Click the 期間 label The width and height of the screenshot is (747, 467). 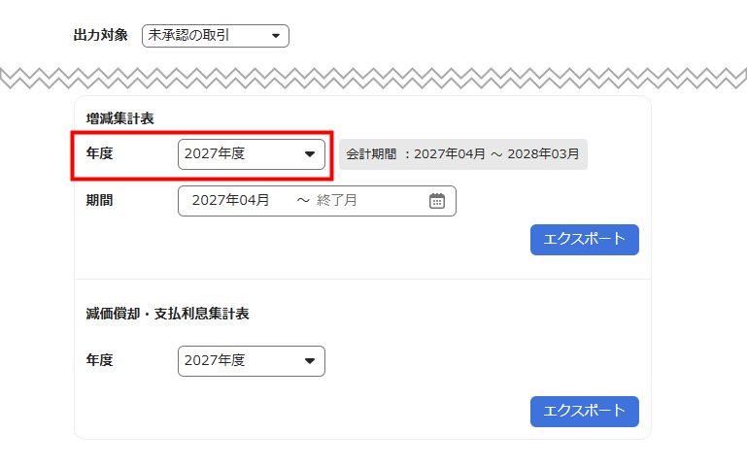coord(100,201)
